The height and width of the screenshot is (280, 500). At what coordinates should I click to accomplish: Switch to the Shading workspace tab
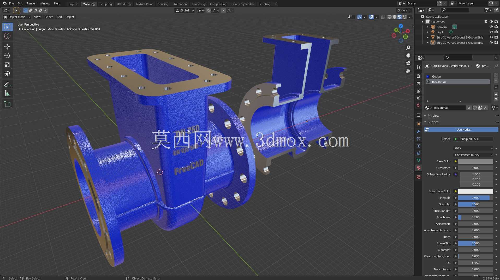[x=163, y=4]
